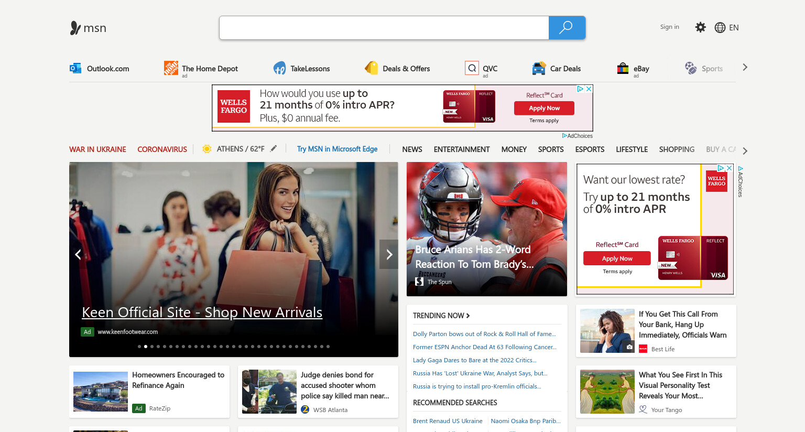
Task: Open Visual Personality Test thumbnail
Action: (x=607, y=392)
